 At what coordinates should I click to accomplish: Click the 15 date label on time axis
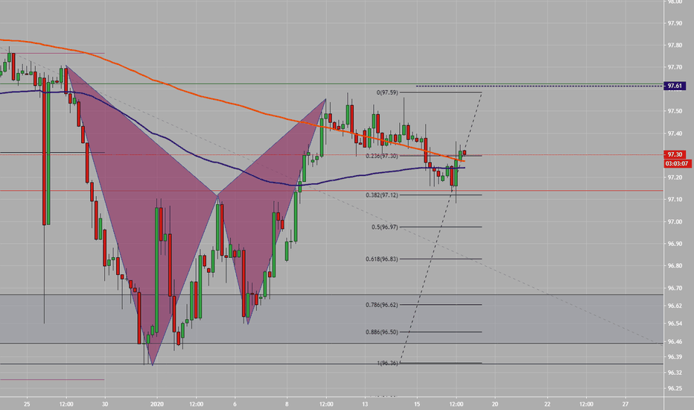(417, 404)
